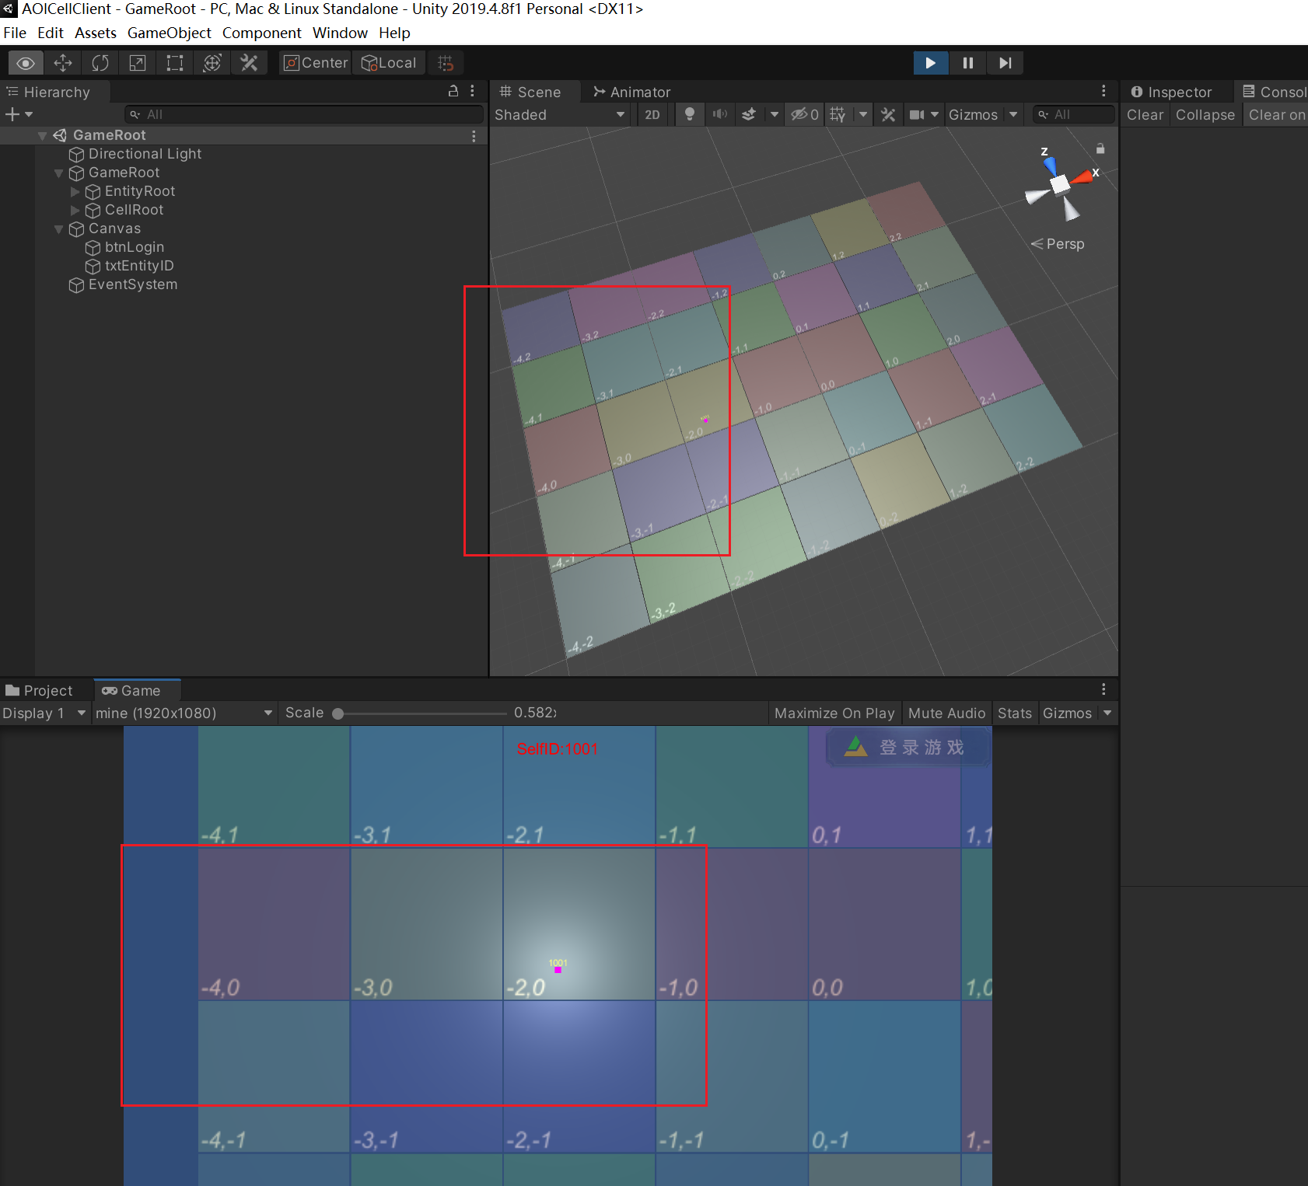Switch to the Animator tab
This screenshot has height=1186, width=1308.
(632, 92)
